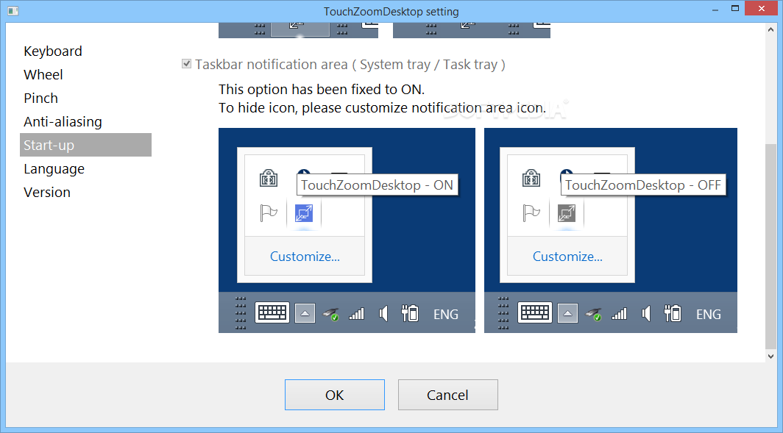Click blue TouchZoomDesktop tray icon (ON)

(x=304, y=213)
